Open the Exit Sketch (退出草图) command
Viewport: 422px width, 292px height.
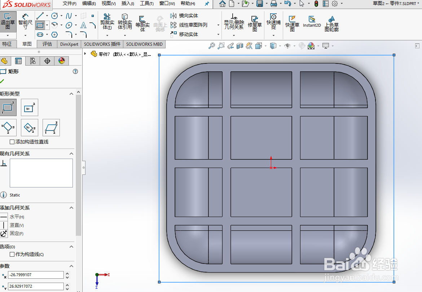tap(8, 22)
